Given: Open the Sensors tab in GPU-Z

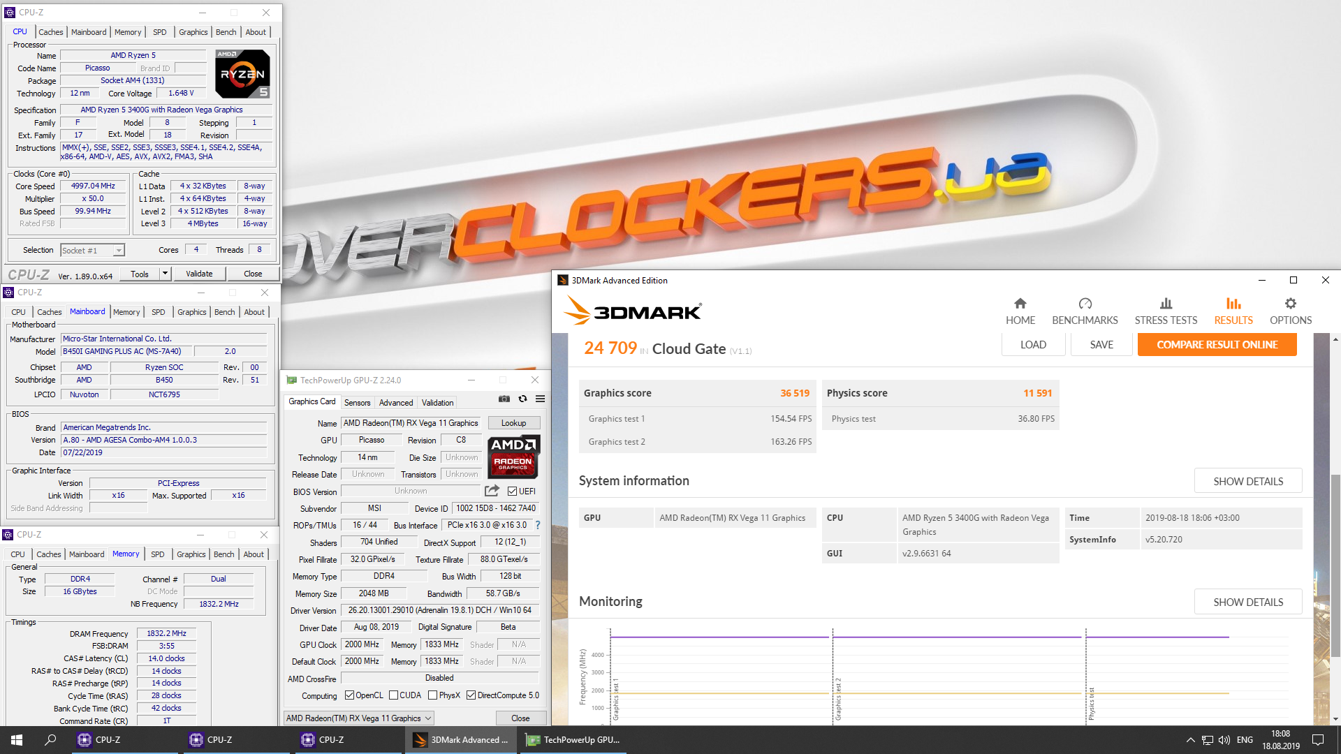Looking at the screenshot, I should coord(358,402).
